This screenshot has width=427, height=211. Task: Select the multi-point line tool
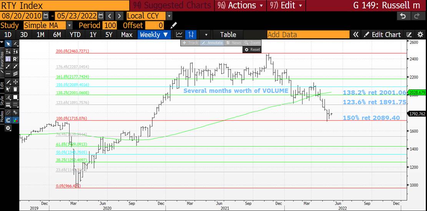15,66
